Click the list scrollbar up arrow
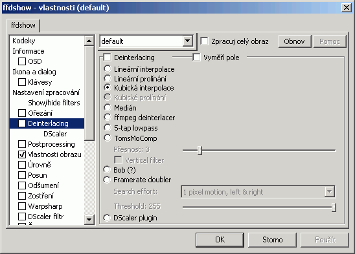 [89, 41]
